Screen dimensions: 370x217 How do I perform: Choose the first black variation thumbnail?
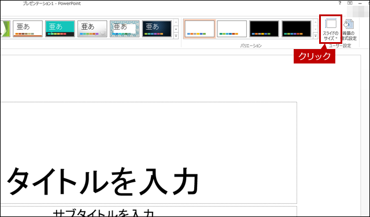(x=264, y=29)
